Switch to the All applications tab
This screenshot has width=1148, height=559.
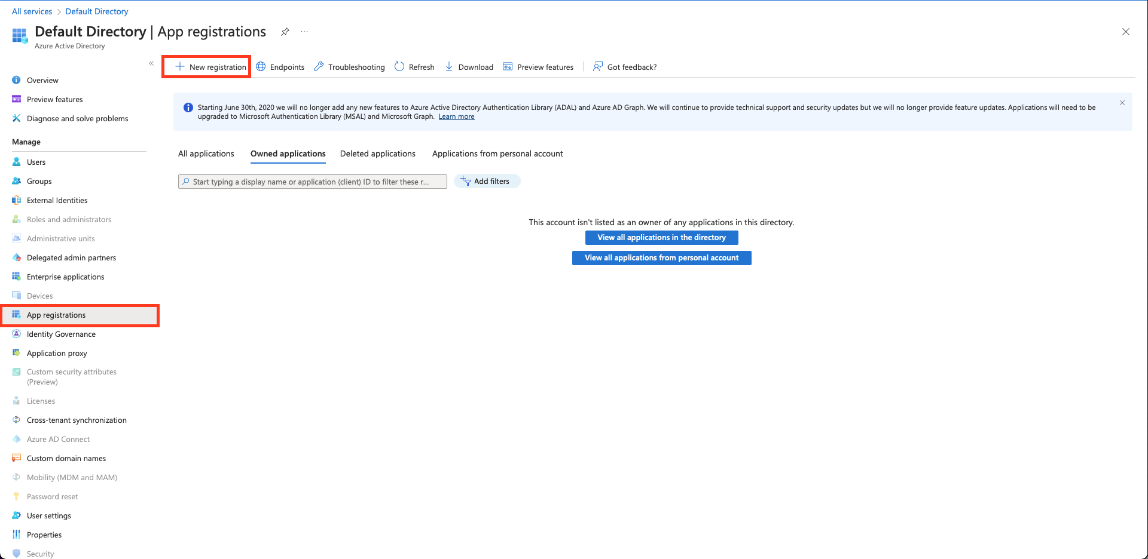coord(206,153)
